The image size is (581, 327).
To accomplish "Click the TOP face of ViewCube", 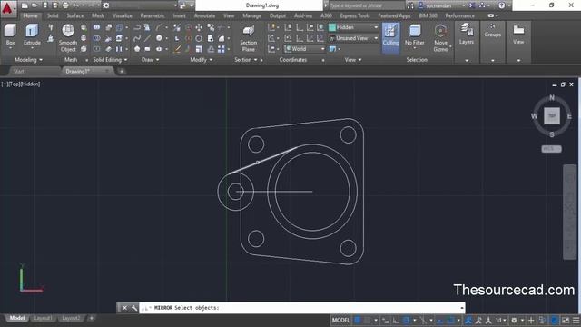I will tap(552, 116).
